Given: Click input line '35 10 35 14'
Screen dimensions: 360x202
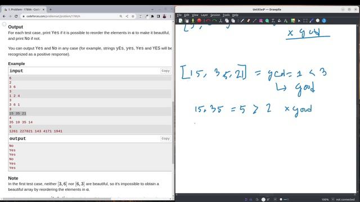Looking at the screenshot, I should pos(21,122).
